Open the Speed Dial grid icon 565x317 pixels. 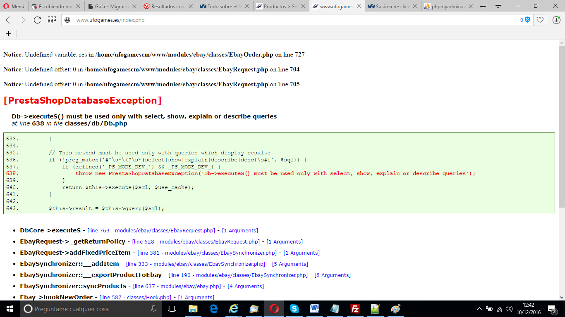click(52, 20)
